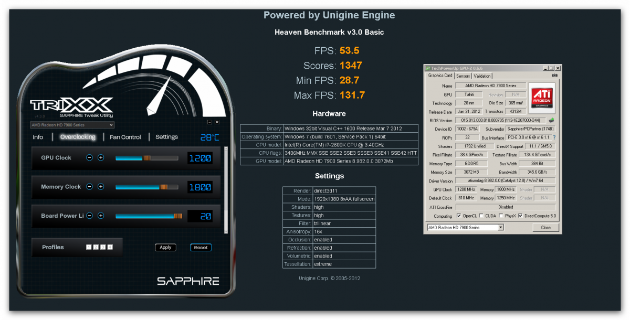Click the BIOS save chip icon in GPU-Z
This screenshot has height=320, width=630.
point(552,121)
